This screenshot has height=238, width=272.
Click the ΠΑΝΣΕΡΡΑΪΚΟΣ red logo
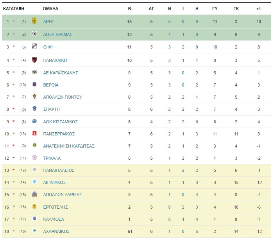[34, 133]
